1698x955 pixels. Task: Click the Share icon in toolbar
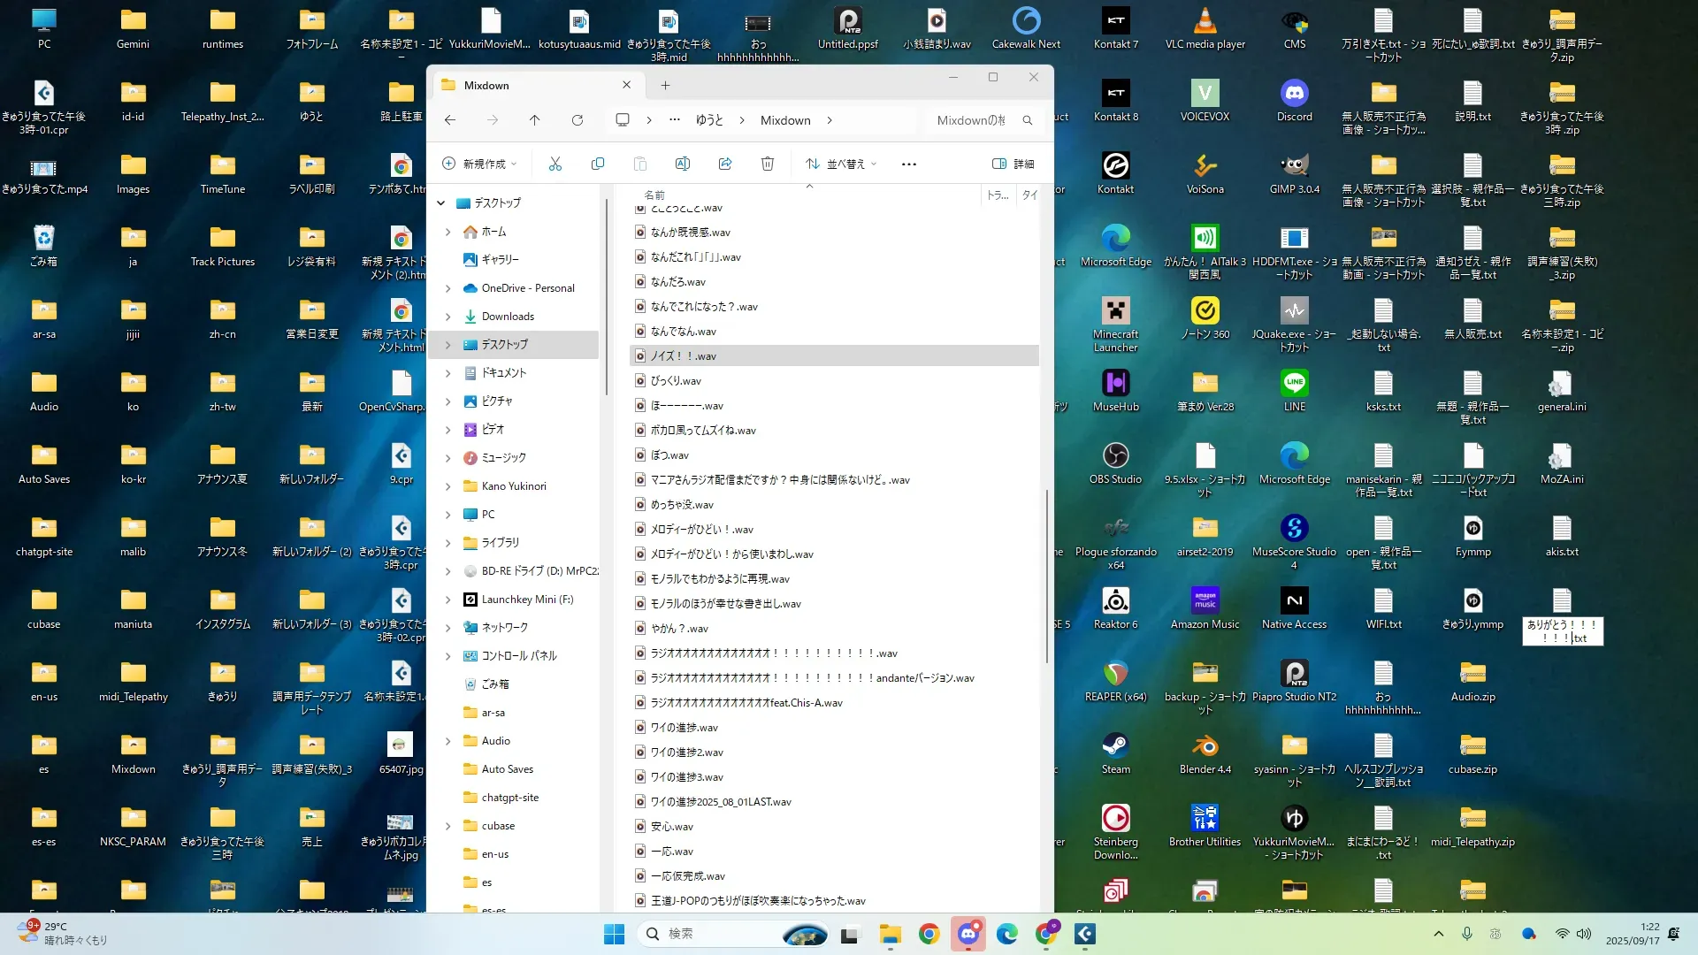pos(725,164)
